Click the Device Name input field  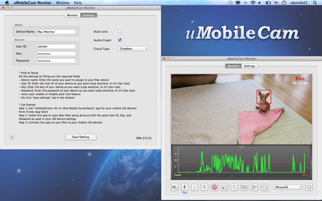click(x=56, y=32)
